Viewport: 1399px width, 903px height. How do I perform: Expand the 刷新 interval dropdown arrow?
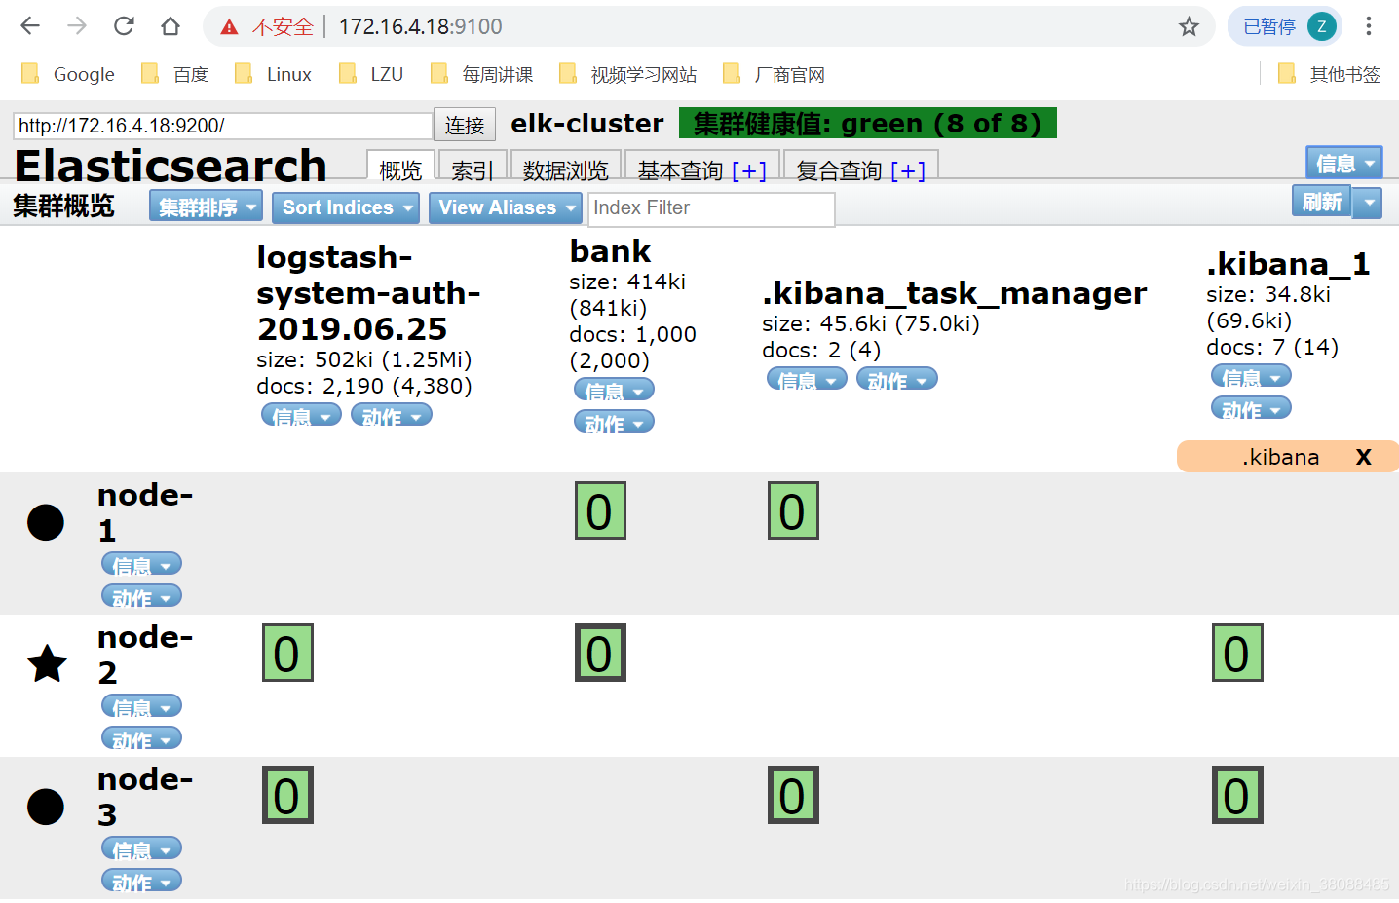tap(1369, 203)
